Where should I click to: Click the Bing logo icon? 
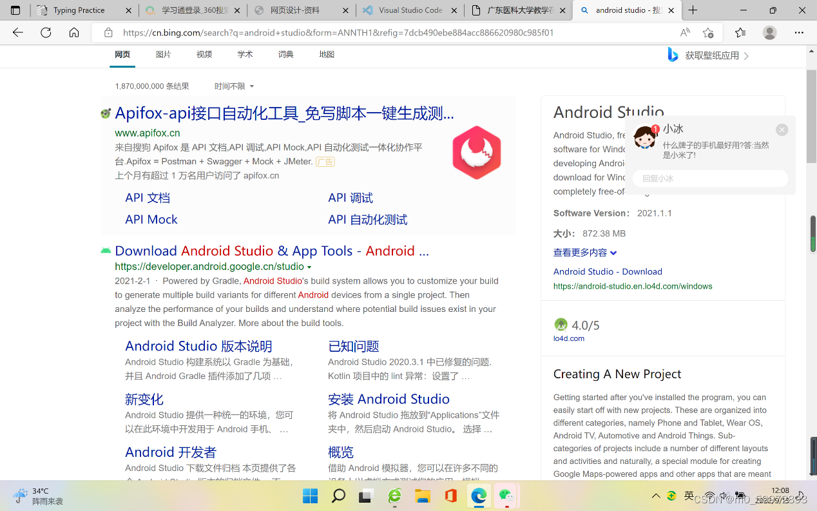(673, 55)
